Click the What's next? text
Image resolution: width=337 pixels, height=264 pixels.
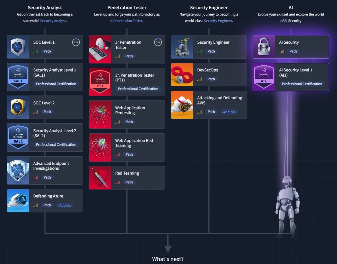168,259
